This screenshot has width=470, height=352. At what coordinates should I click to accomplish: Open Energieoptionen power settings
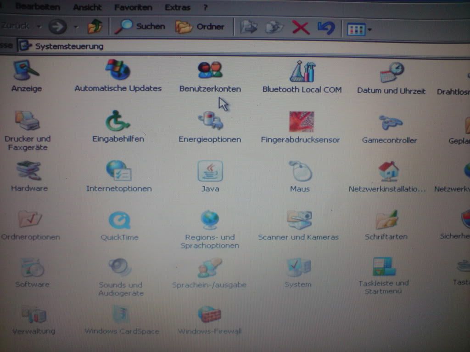coord(210,127)
